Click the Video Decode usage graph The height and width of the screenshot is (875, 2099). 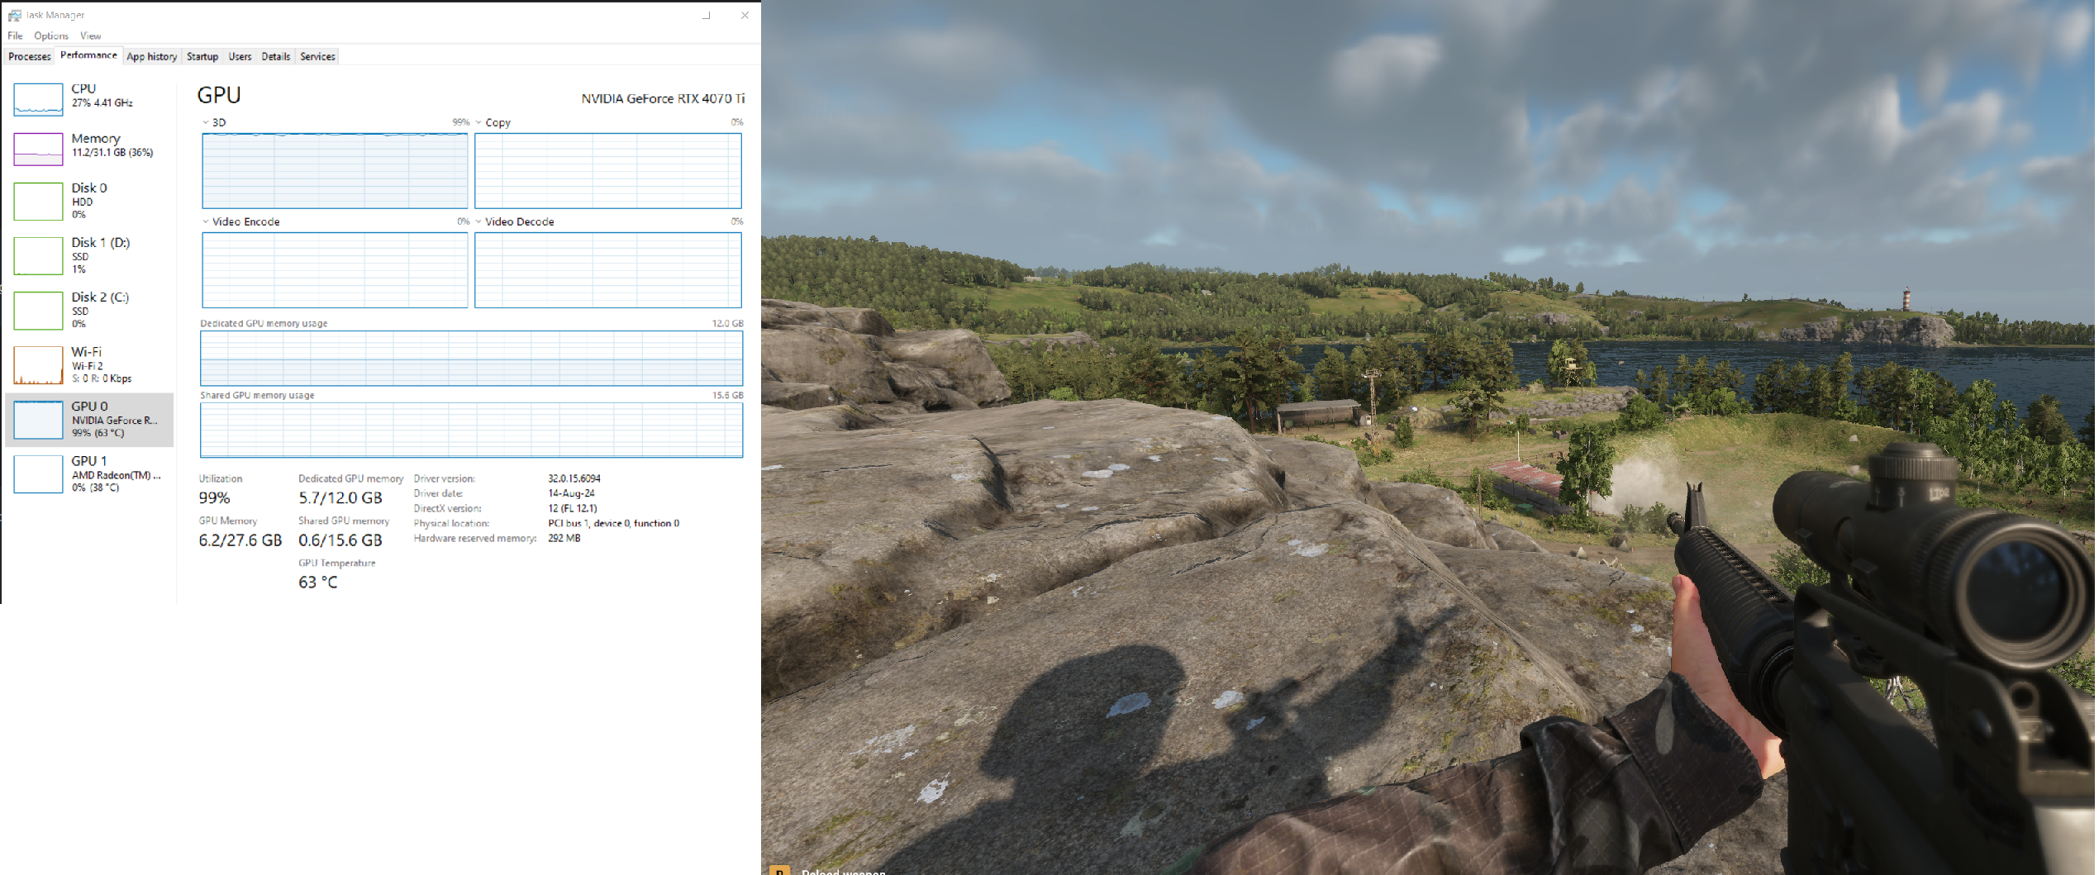[608, 270]
